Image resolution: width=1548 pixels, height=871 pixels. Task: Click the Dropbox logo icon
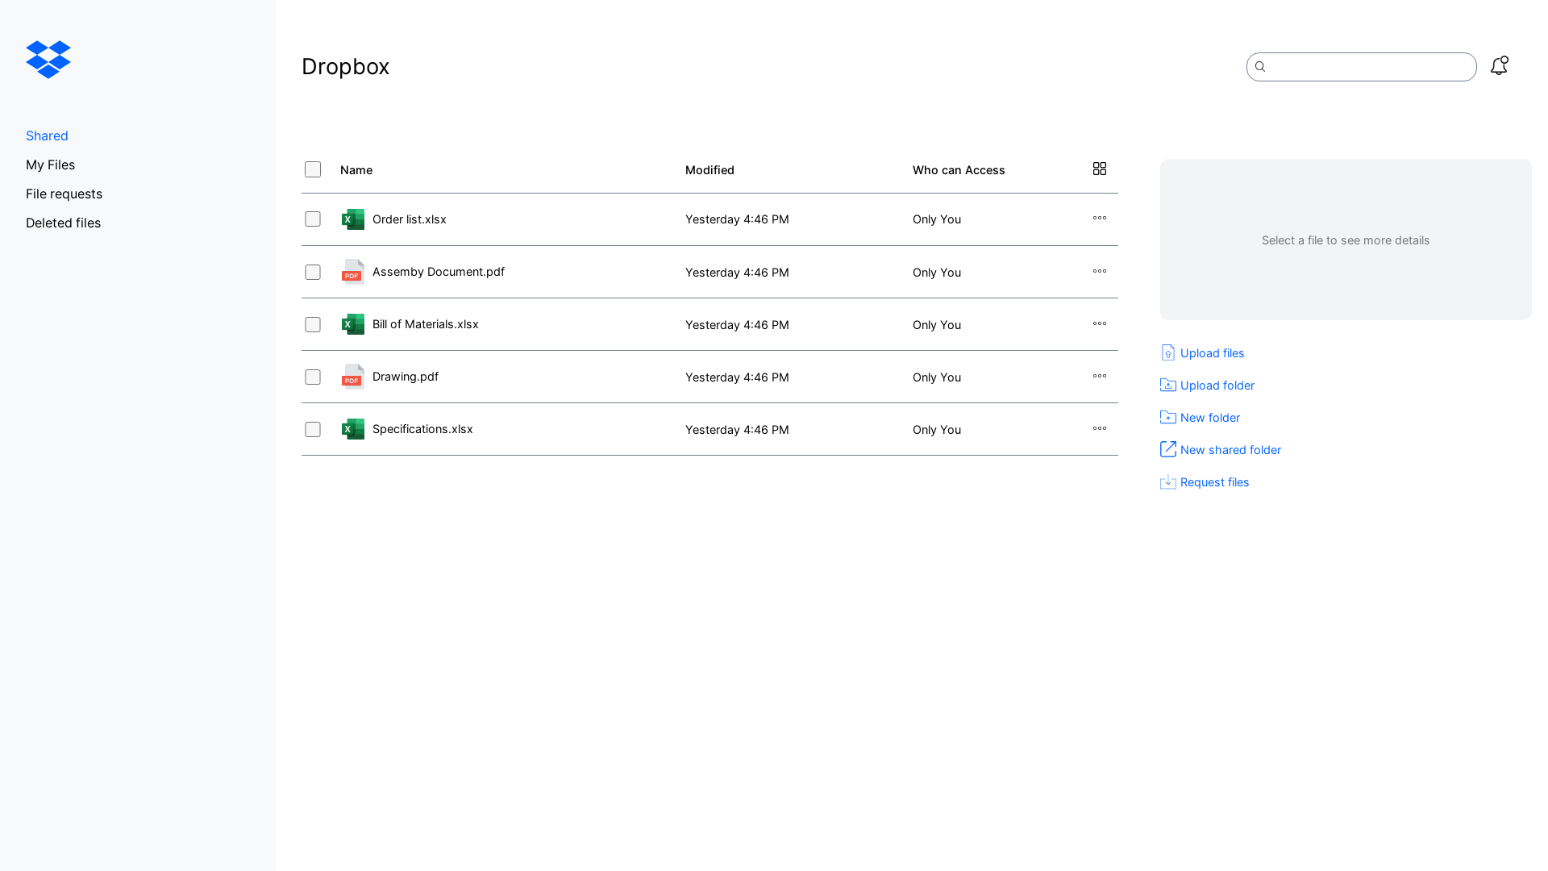point(48,60)
